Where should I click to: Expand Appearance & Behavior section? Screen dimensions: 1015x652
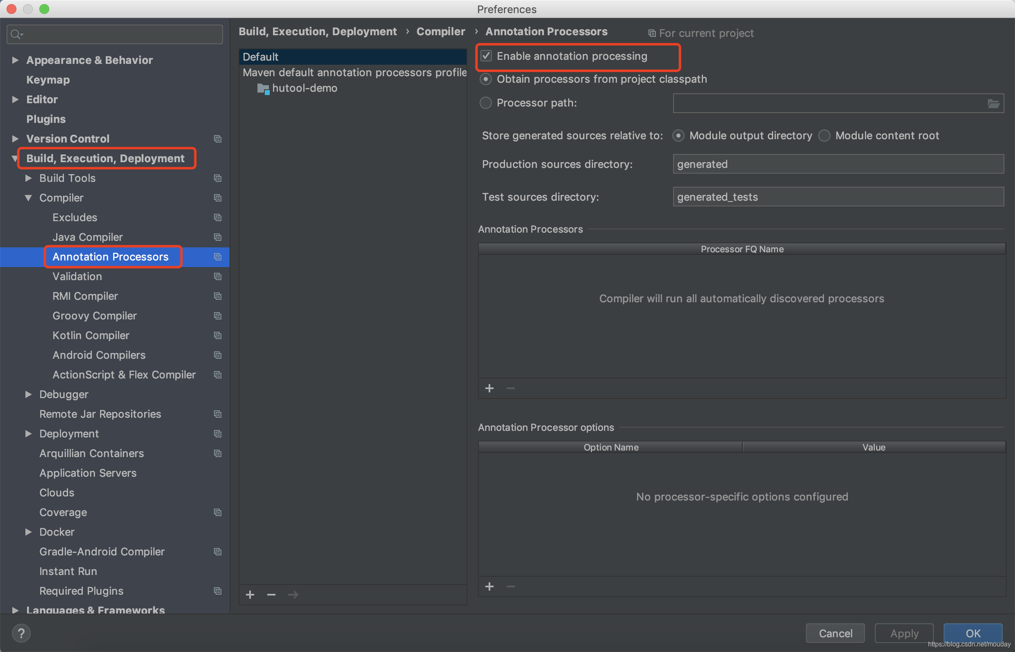click(15, 60)
